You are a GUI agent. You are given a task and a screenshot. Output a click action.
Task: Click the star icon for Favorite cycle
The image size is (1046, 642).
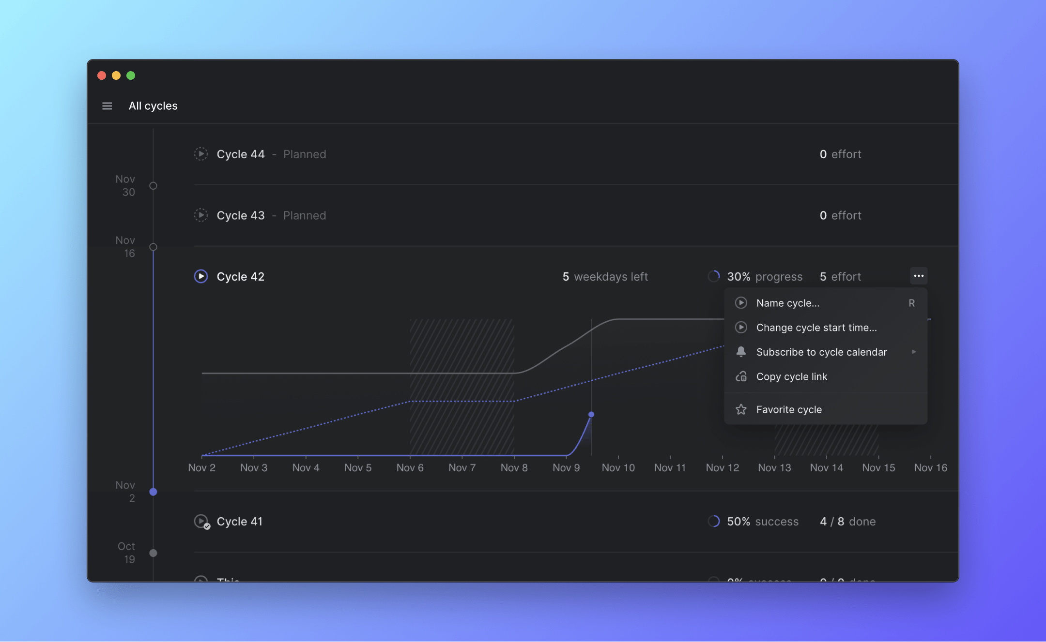[x=741, y=409]
